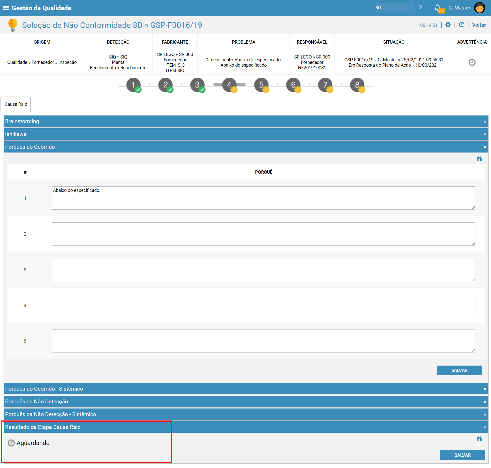This screenshot has height=468, width=491.
Task: Click the GSP-F0016/19 situation cell
Action: click(394, 62)
